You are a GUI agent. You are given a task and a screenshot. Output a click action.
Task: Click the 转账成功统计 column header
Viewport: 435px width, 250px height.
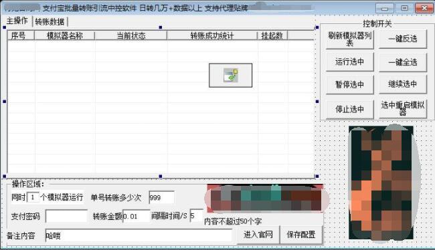(212, 35)
